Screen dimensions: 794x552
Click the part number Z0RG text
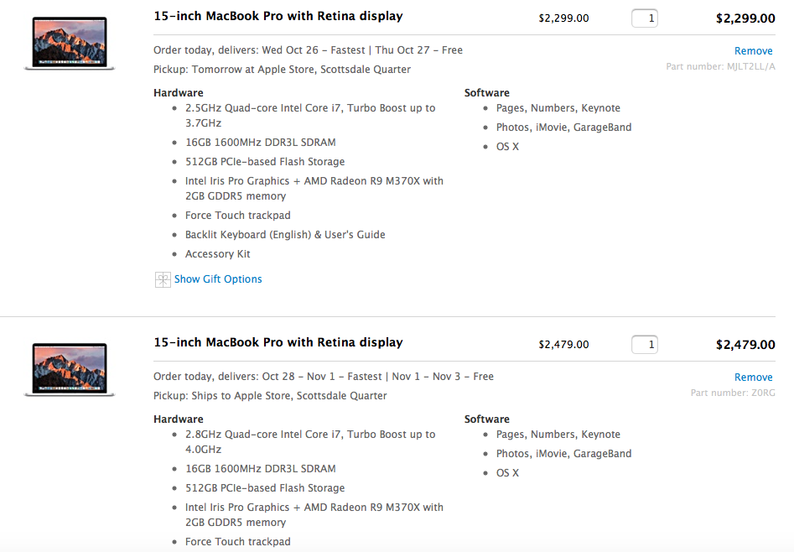tap(732, 393)
